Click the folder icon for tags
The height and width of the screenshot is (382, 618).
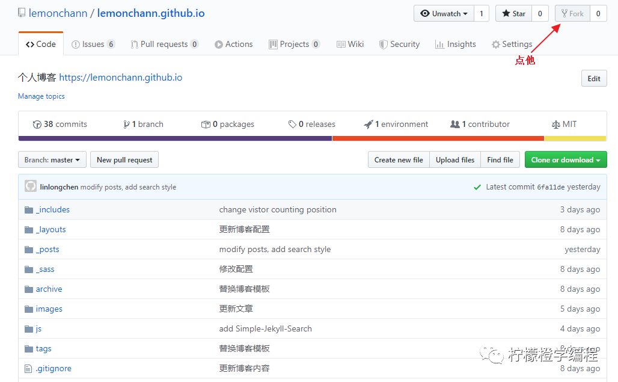tap(29, 348)
